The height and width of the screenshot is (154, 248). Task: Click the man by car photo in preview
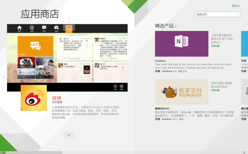[x=44, y=68]
